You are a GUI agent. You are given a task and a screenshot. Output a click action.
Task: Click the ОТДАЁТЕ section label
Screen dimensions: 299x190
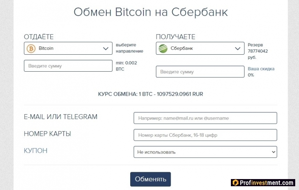pyautogui.click(x=39, y=37)
